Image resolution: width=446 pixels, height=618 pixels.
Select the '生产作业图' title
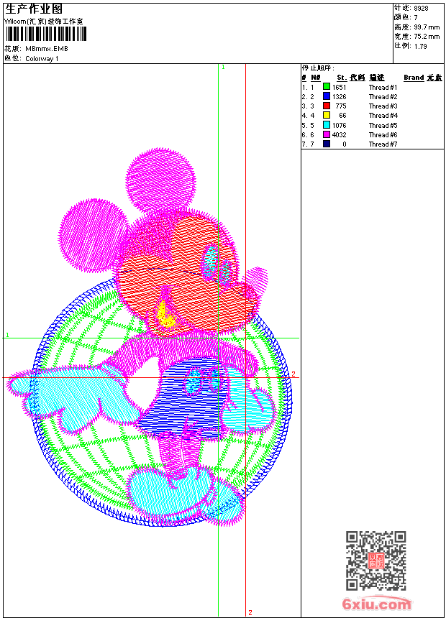(x=34, y=9)
